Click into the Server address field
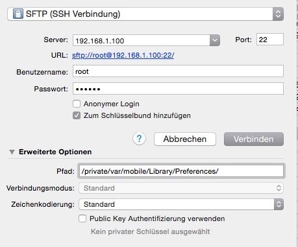This screenshot has height=247, width=298. (x=142, y=40)
